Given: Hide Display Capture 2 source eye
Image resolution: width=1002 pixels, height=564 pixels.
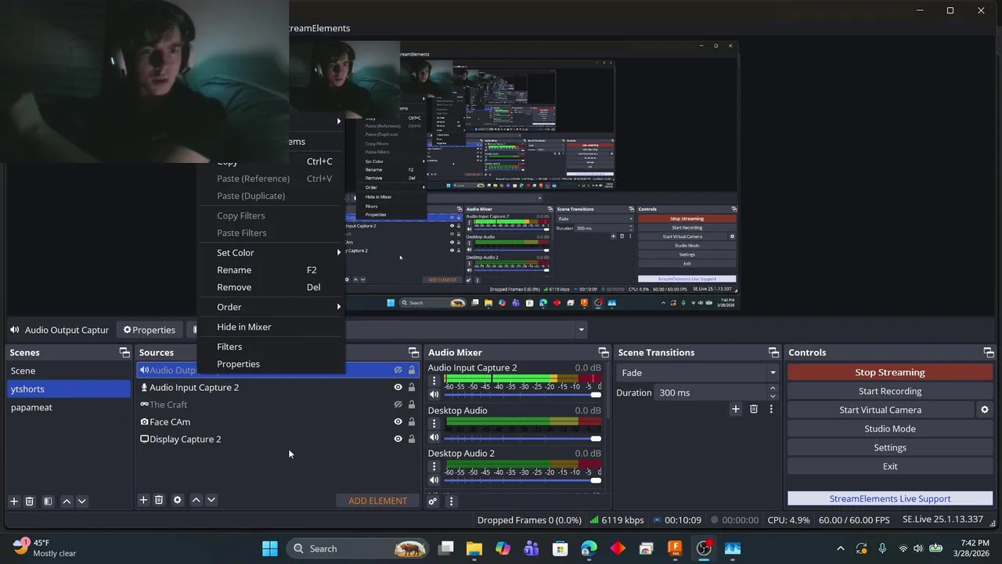Looking at the screenshot, I should [x=398, y=439].
